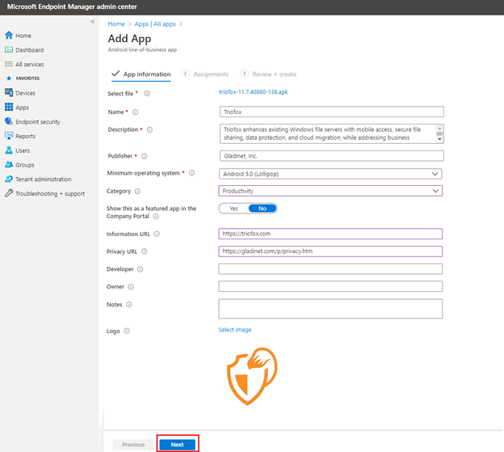Open All services label in sidebar
The width and height of the screenshot is (504, 452).
coord(30,65)
